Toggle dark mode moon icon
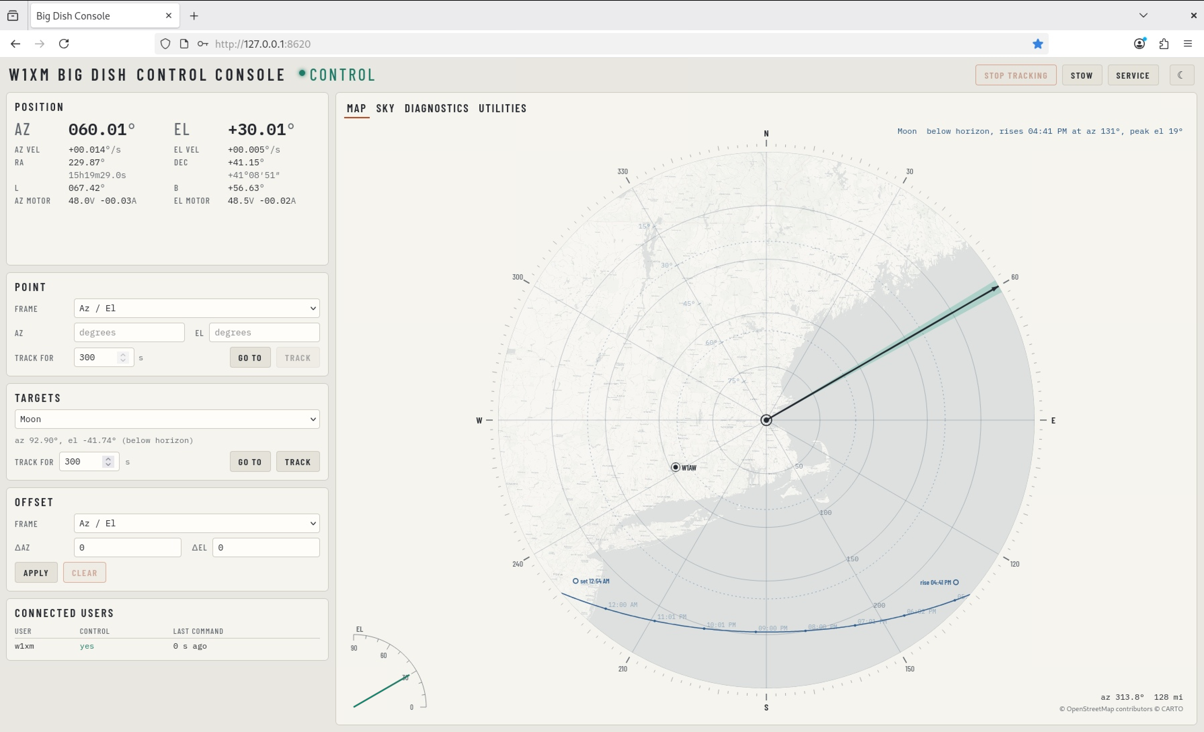The image size is (1204, 732). (x=1181, y=75)
